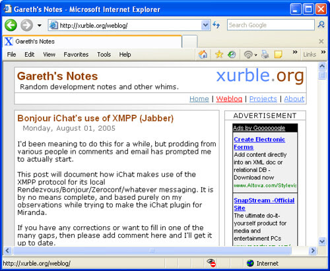
Task: Maximize the Internet Explorer window
Action: [x=308, y=9]
